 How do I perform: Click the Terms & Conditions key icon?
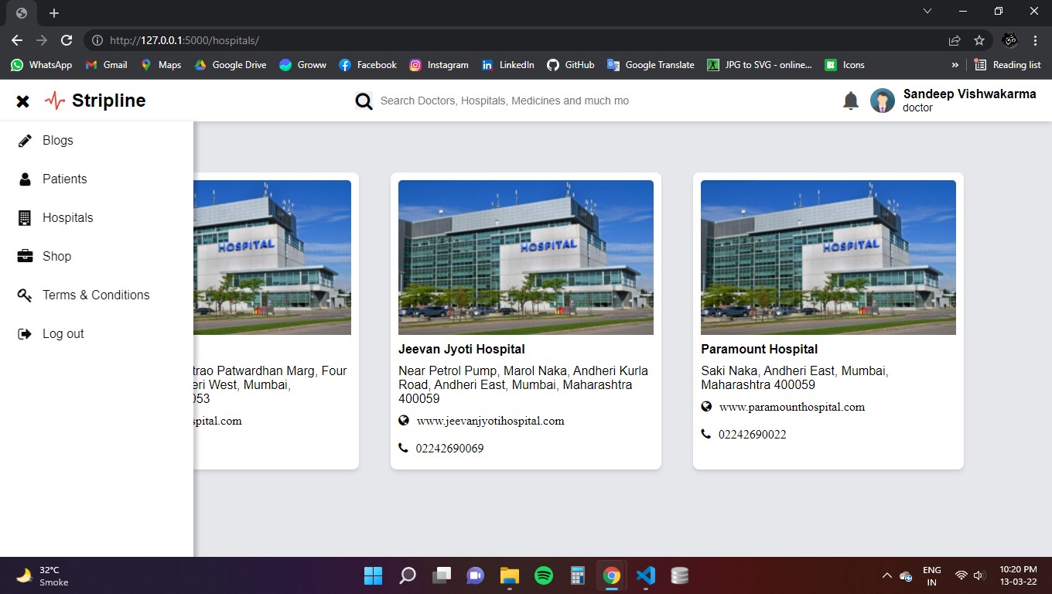[25, 295]
